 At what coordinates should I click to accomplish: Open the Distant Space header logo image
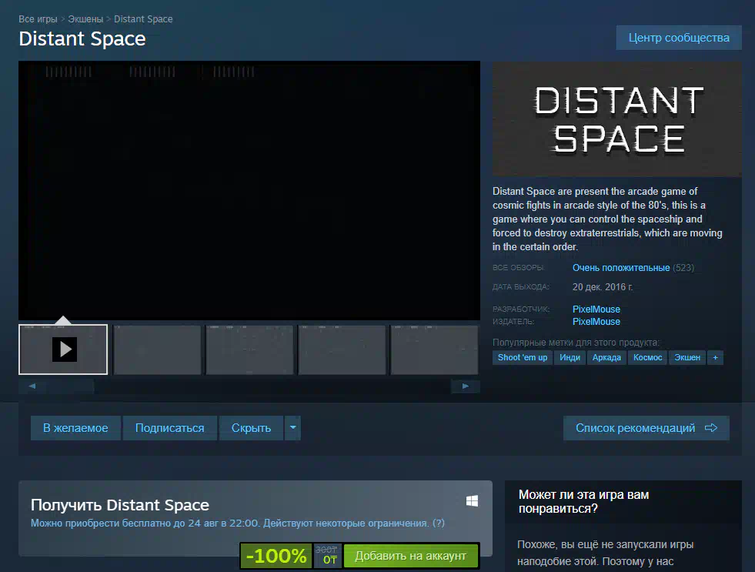coord(616,119)
